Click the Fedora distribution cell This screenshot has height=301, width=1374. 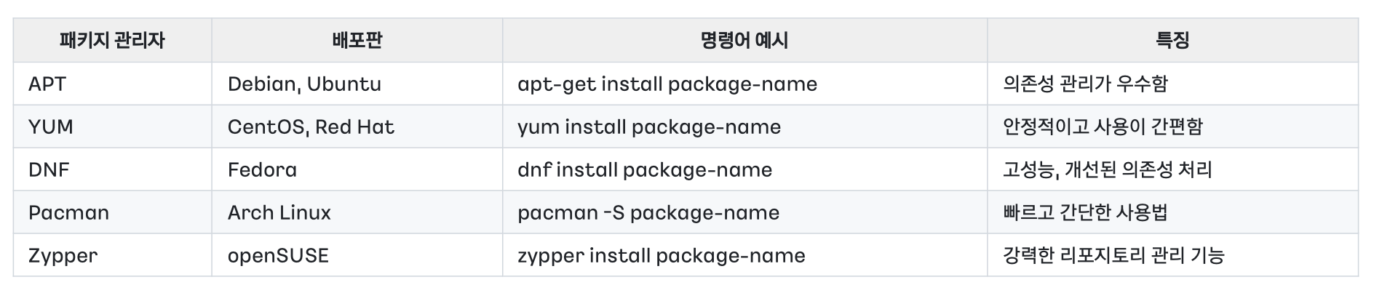coord(262,170)
